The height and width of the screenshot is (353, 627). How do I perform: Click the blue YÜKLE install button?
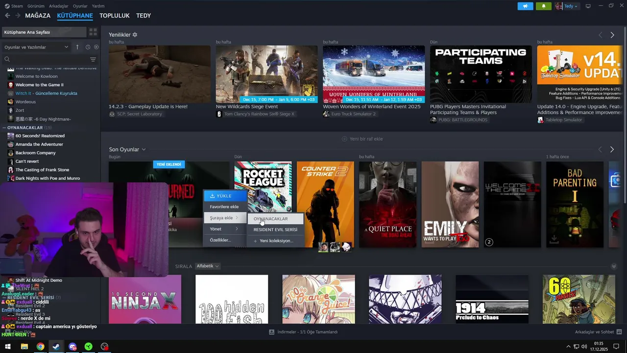(225, 196)
